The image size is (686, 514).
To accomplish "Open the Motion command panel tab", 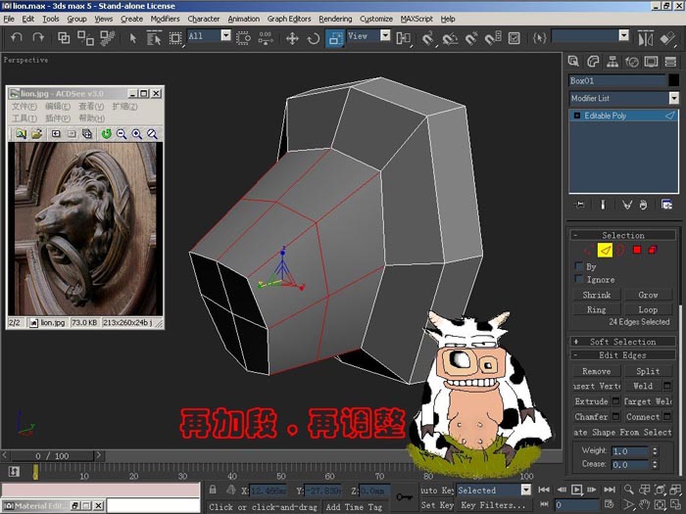I will (x=632, y=61).
